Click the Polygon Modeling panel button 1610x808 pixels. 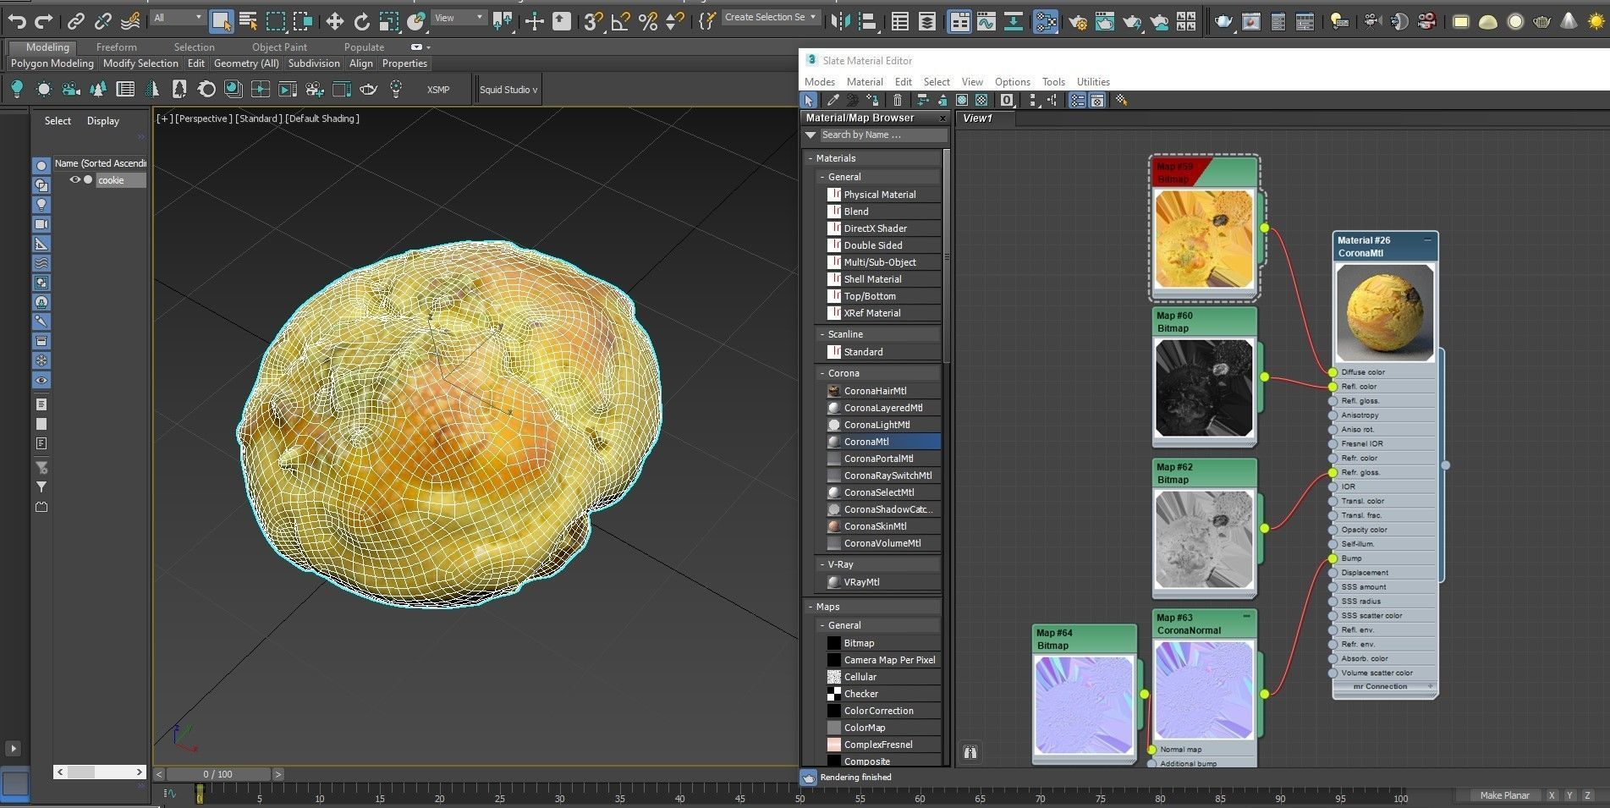[x=52, y=63]
